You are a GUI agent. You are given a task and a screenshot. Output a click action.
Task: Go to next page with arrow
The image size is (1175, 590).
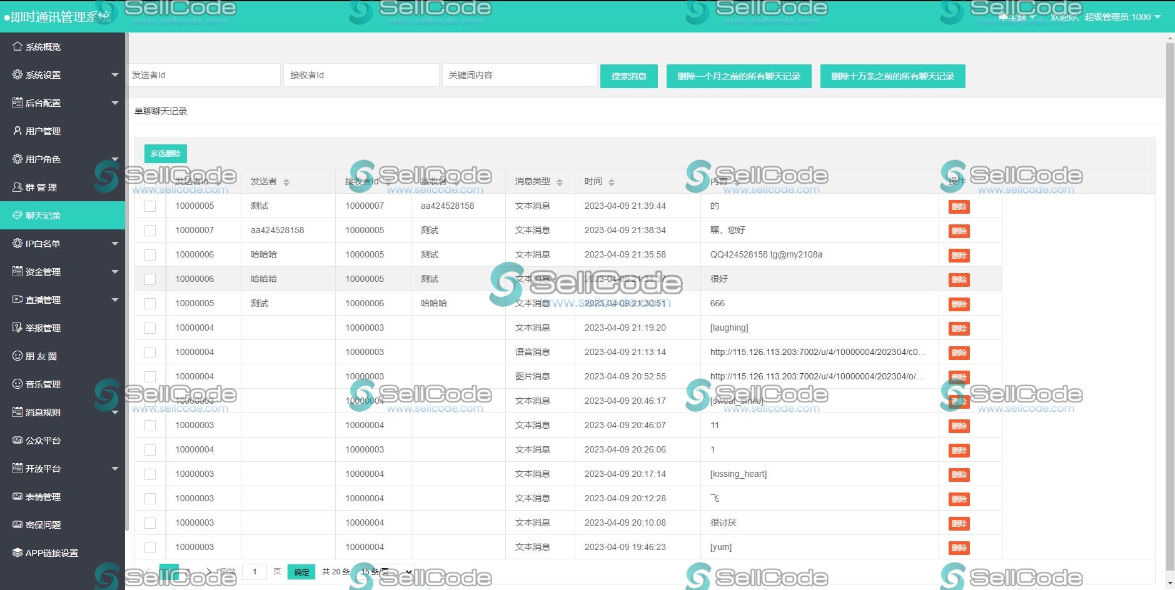tap(208, 572)
